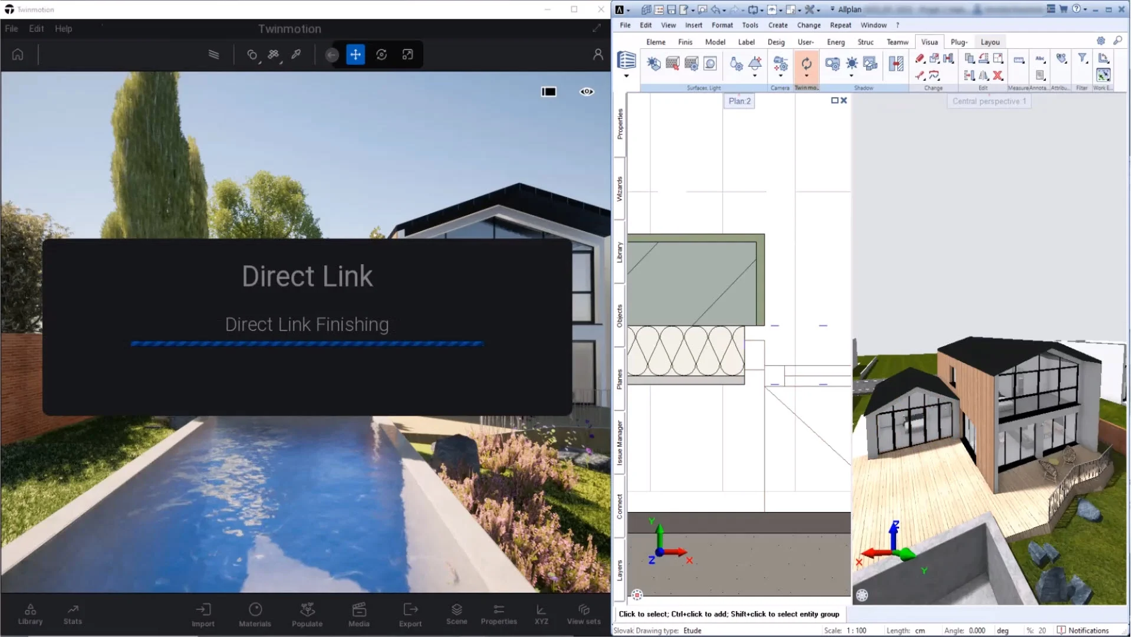Viewport: 1132px width, 637px height.
Task: Open the Layers side palette tab
Action: coord(620,570)
